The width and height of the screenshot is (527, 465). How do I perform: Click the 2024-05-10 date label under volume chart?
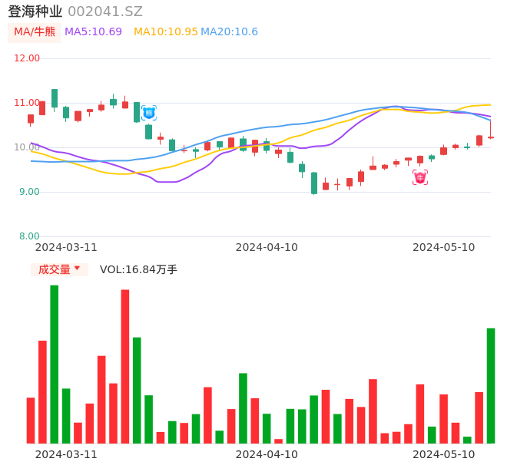coord(444,454)
